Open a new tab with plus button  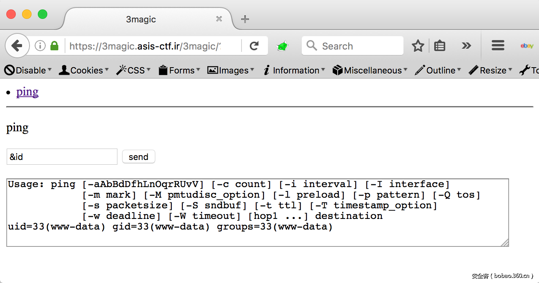click(245, 19)
